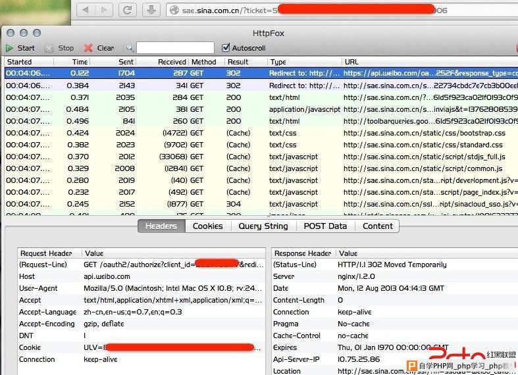Screen dimensions: 518x375
Task: Select the 0.371 time text/html request row
Action: pos(261,97)
